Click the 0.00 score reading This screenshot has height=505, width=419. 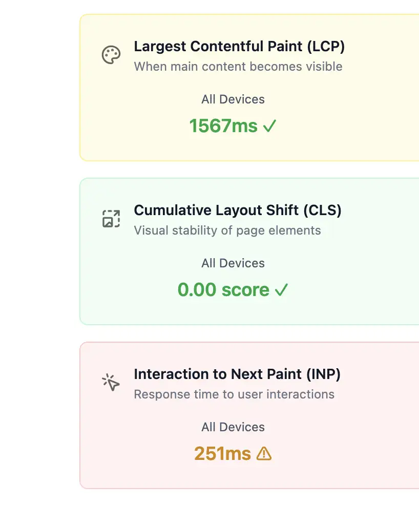(x=223, y=289)
